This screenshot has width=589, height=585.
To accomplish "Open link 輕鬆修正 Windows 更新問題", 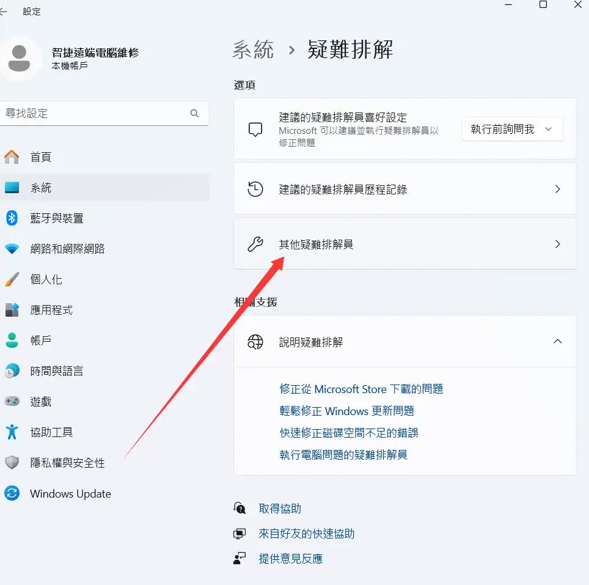I will tap(346, 411).
